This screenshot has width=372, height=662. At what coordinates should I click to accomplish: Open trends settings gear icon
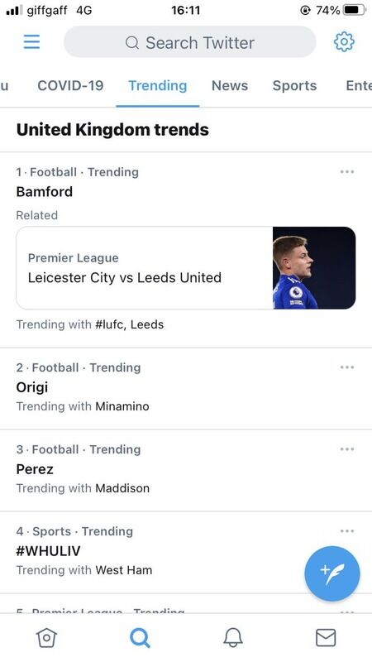(344, 42)
